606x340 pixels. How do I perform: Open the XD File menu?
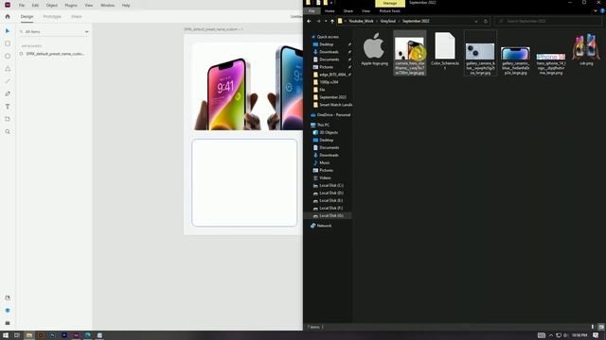tap(22, 6)
